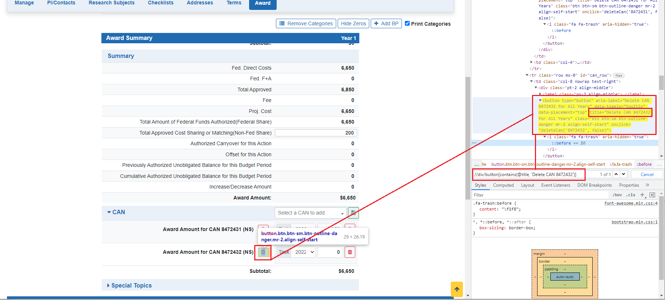This screenshot has height=300, width=665.
Task: Click the Fed. Direct Costs label
Action: [x=251, y=68]
